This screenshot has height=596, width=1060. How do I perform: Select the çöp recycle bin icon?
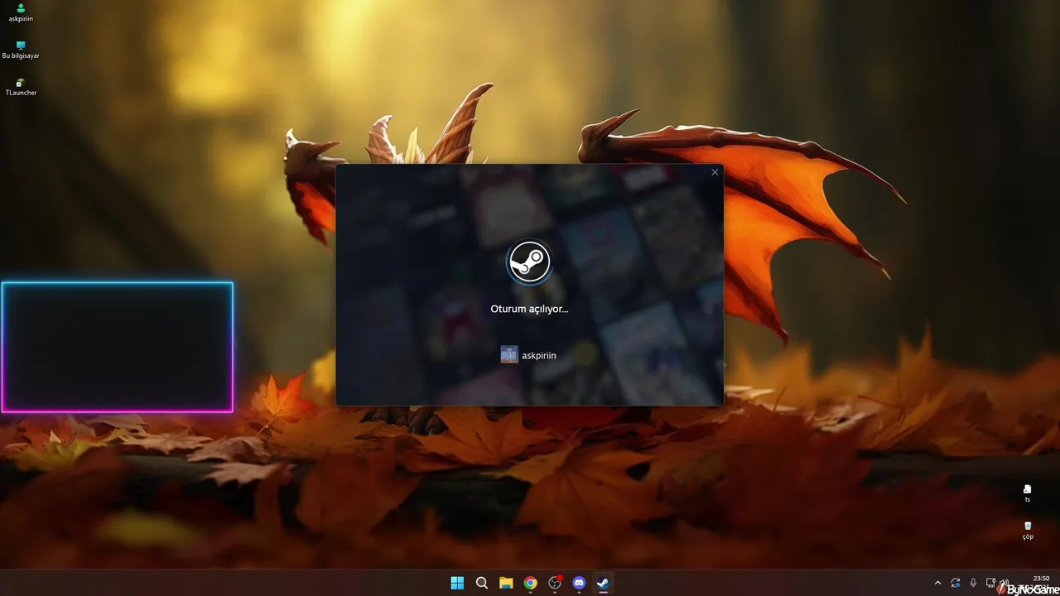pos(1028,531)
